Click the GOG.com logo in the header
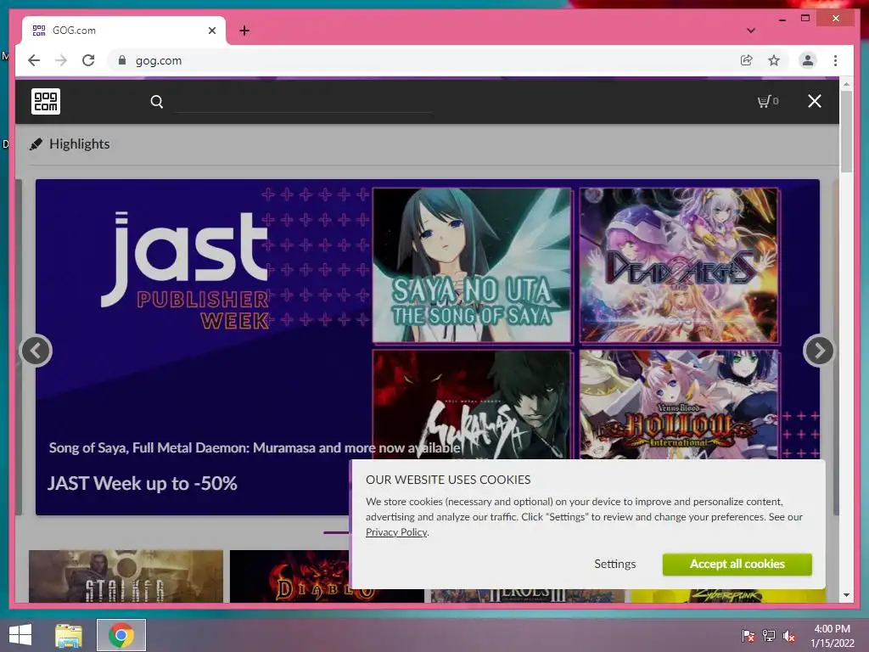This screenshot has width=869, height=652. pyautogui.click(x=46, y=102)
